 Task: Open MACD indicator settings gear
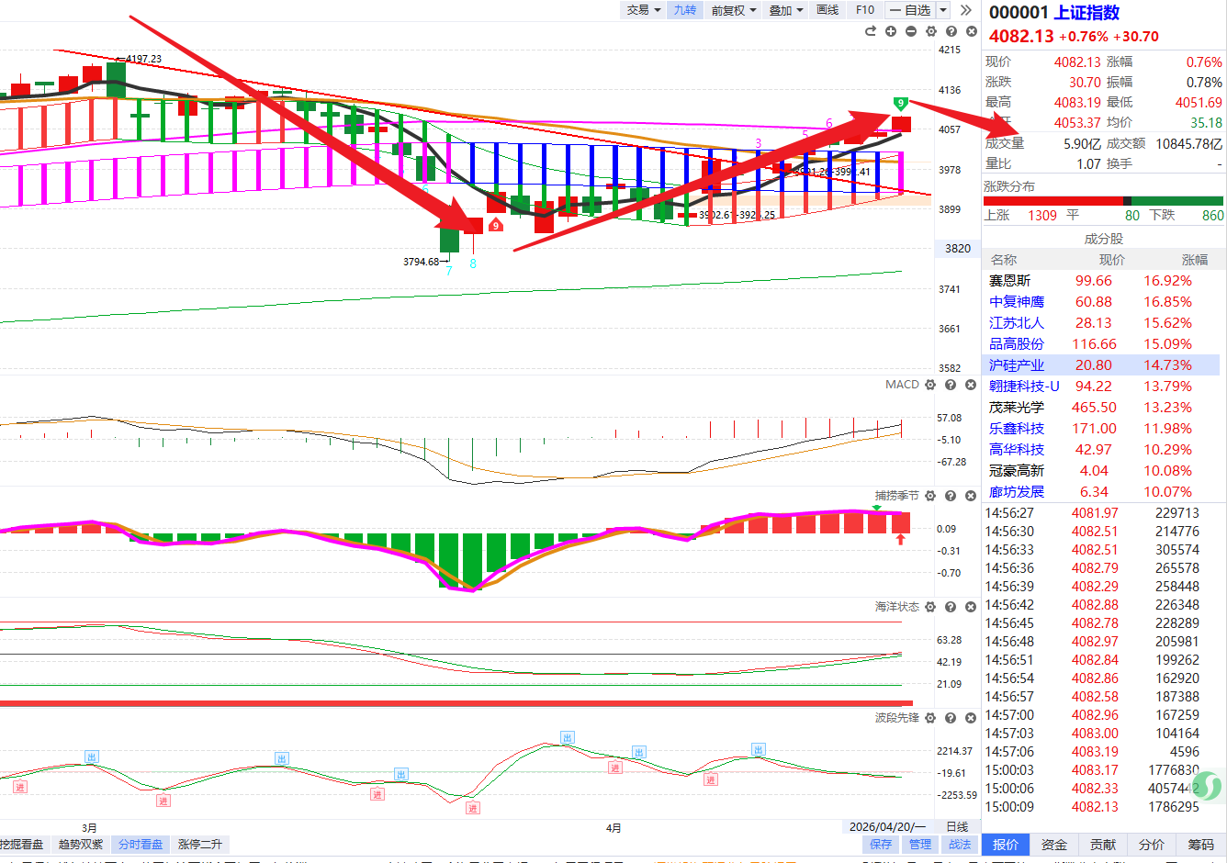pyautogui.click(x=930, y=385)
